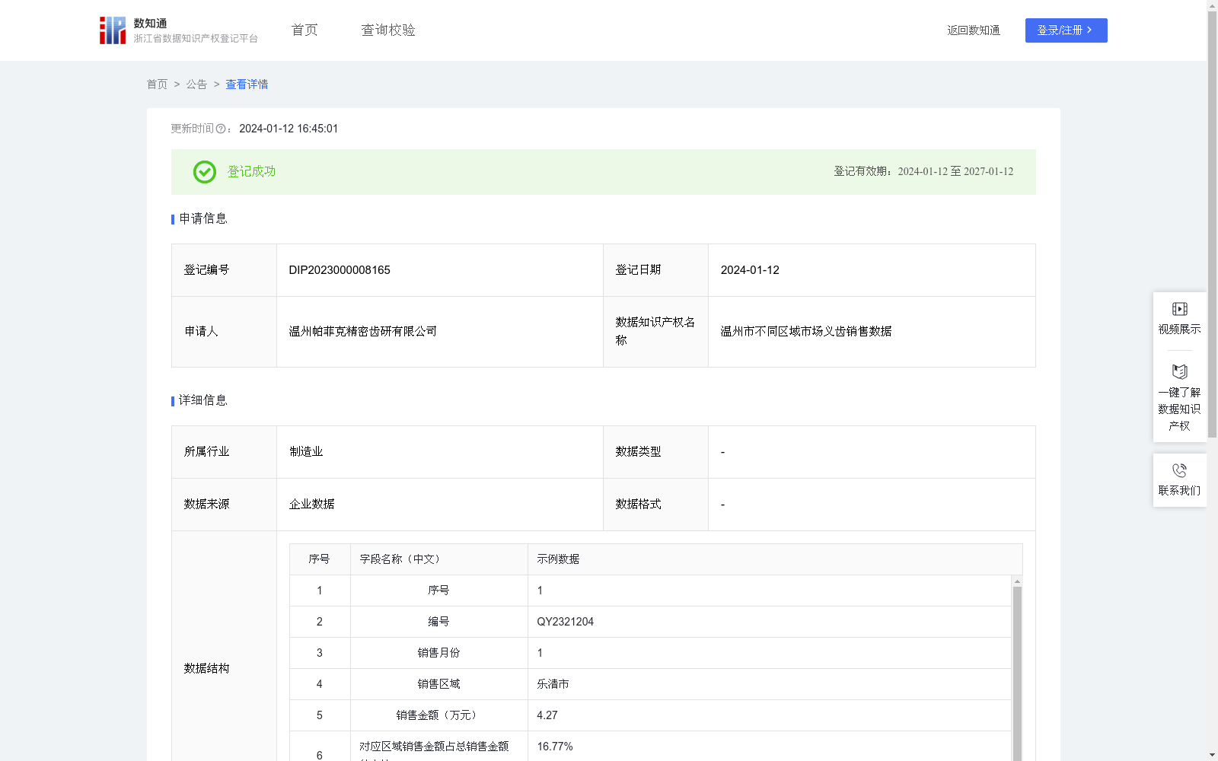1218x761 pixels.
Task: Click the 数据结构 row label
Action: [x=206, y=669]
